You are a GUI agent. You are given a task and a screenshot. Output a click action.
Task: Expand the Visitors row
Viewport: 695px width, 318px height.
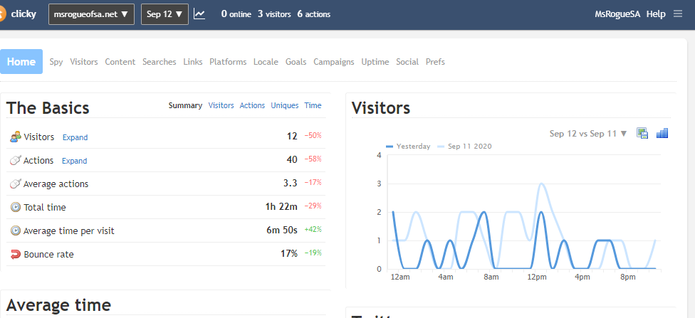coord(75,137)
